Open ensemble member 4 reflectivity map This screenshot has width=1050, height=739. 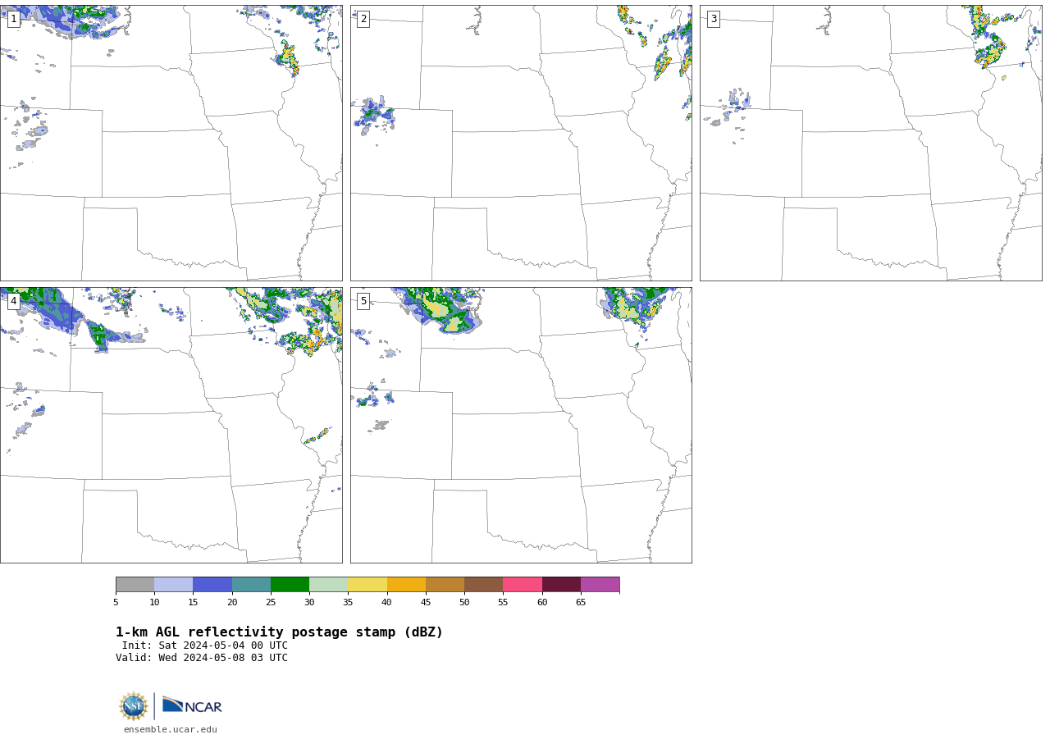[x=171, y=425]
